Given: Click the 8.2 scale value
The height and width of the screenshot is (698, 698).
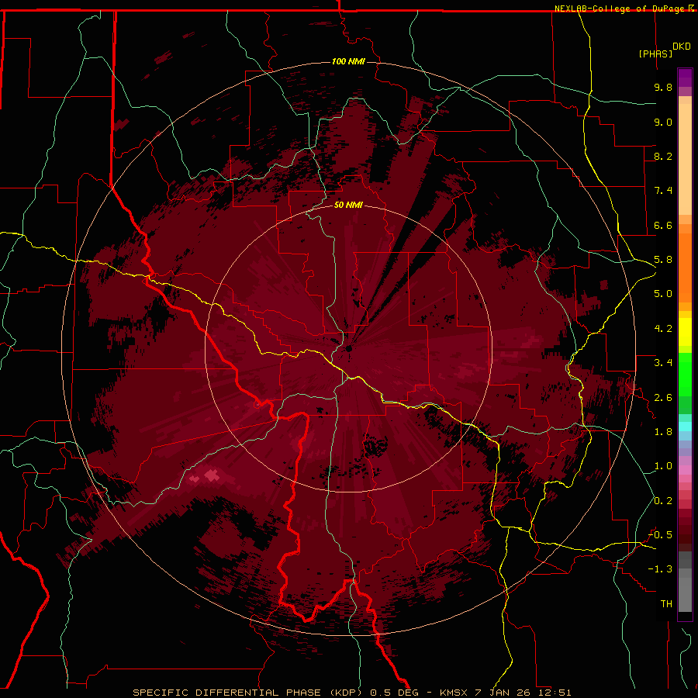Looking at the screenshot, I should 663,156.
